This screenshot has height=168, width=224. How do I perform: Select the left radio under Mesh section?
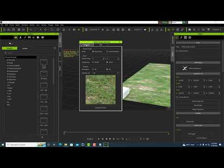[x=93, y=62]
